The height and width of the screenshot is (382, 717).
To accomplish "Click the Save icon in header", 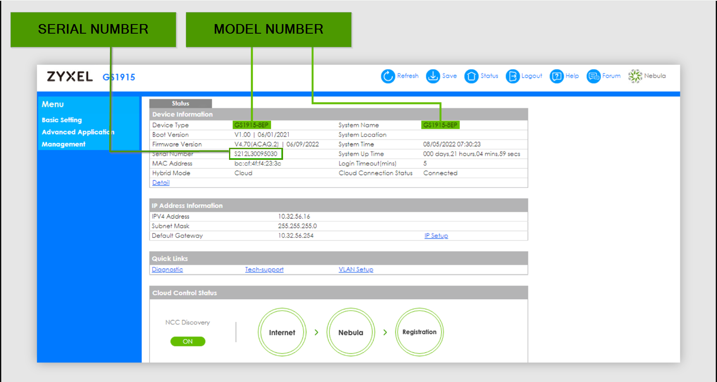I will [433, 76].
